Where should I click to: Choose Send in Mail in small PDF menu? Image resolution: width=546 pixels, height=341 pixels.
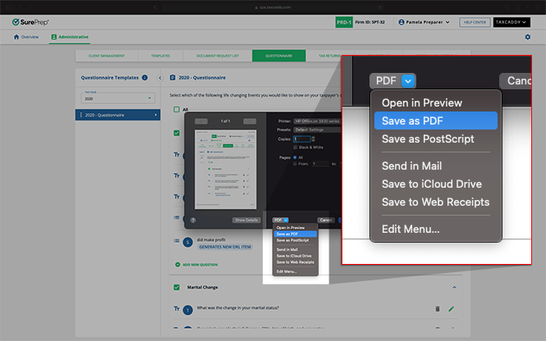click(296, 249)
